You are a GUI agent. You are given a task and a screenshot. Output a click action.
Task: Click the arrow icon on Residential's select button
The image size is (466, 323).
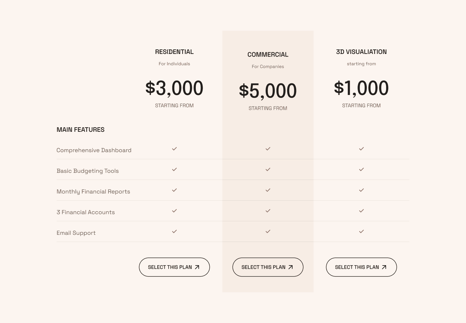[197, 267]
